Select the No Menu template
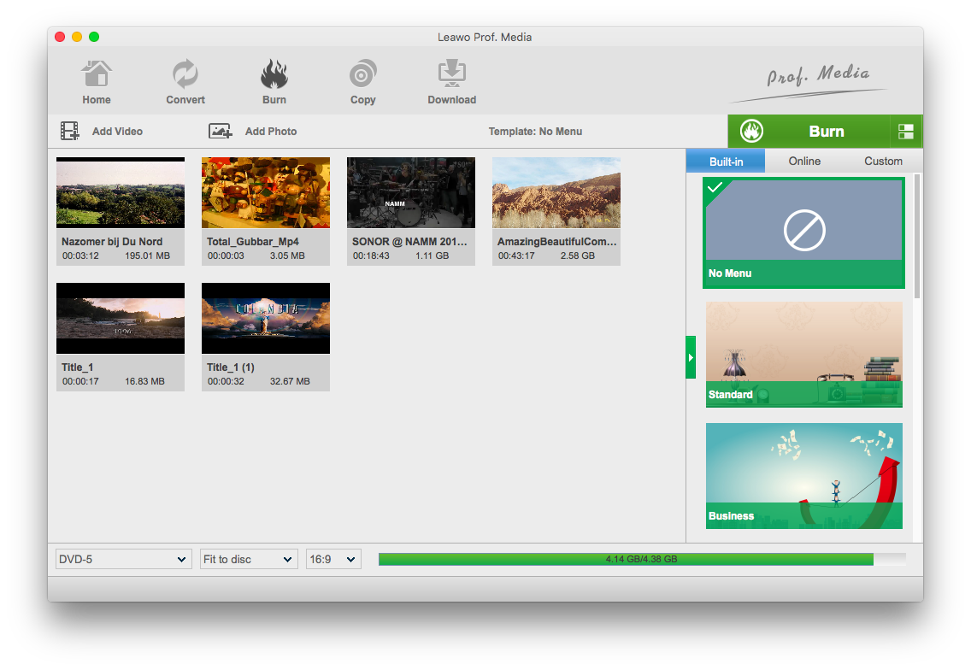The height and width of the screenshot is (670, 971). (x=803, y=232)
